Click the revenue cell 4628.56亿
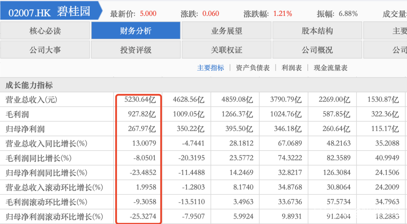The image size is (407, 224). (x=189, y=99)
